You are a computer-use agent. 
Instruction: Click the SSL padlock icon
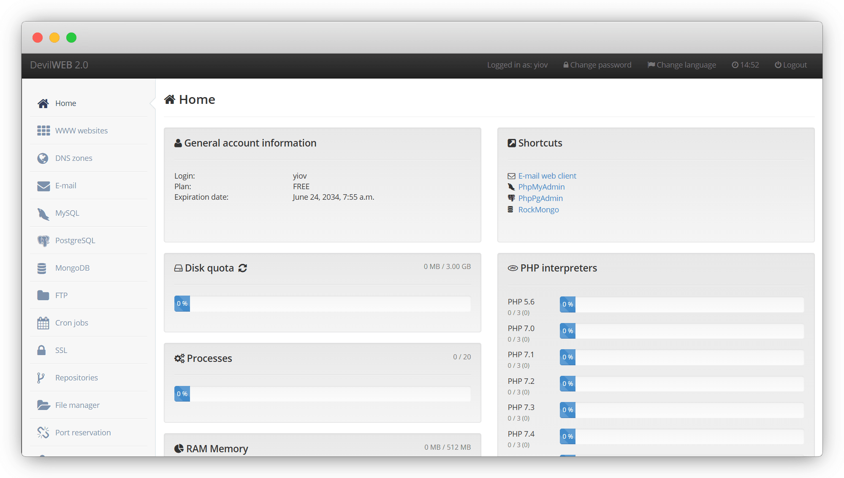(41, 350)
